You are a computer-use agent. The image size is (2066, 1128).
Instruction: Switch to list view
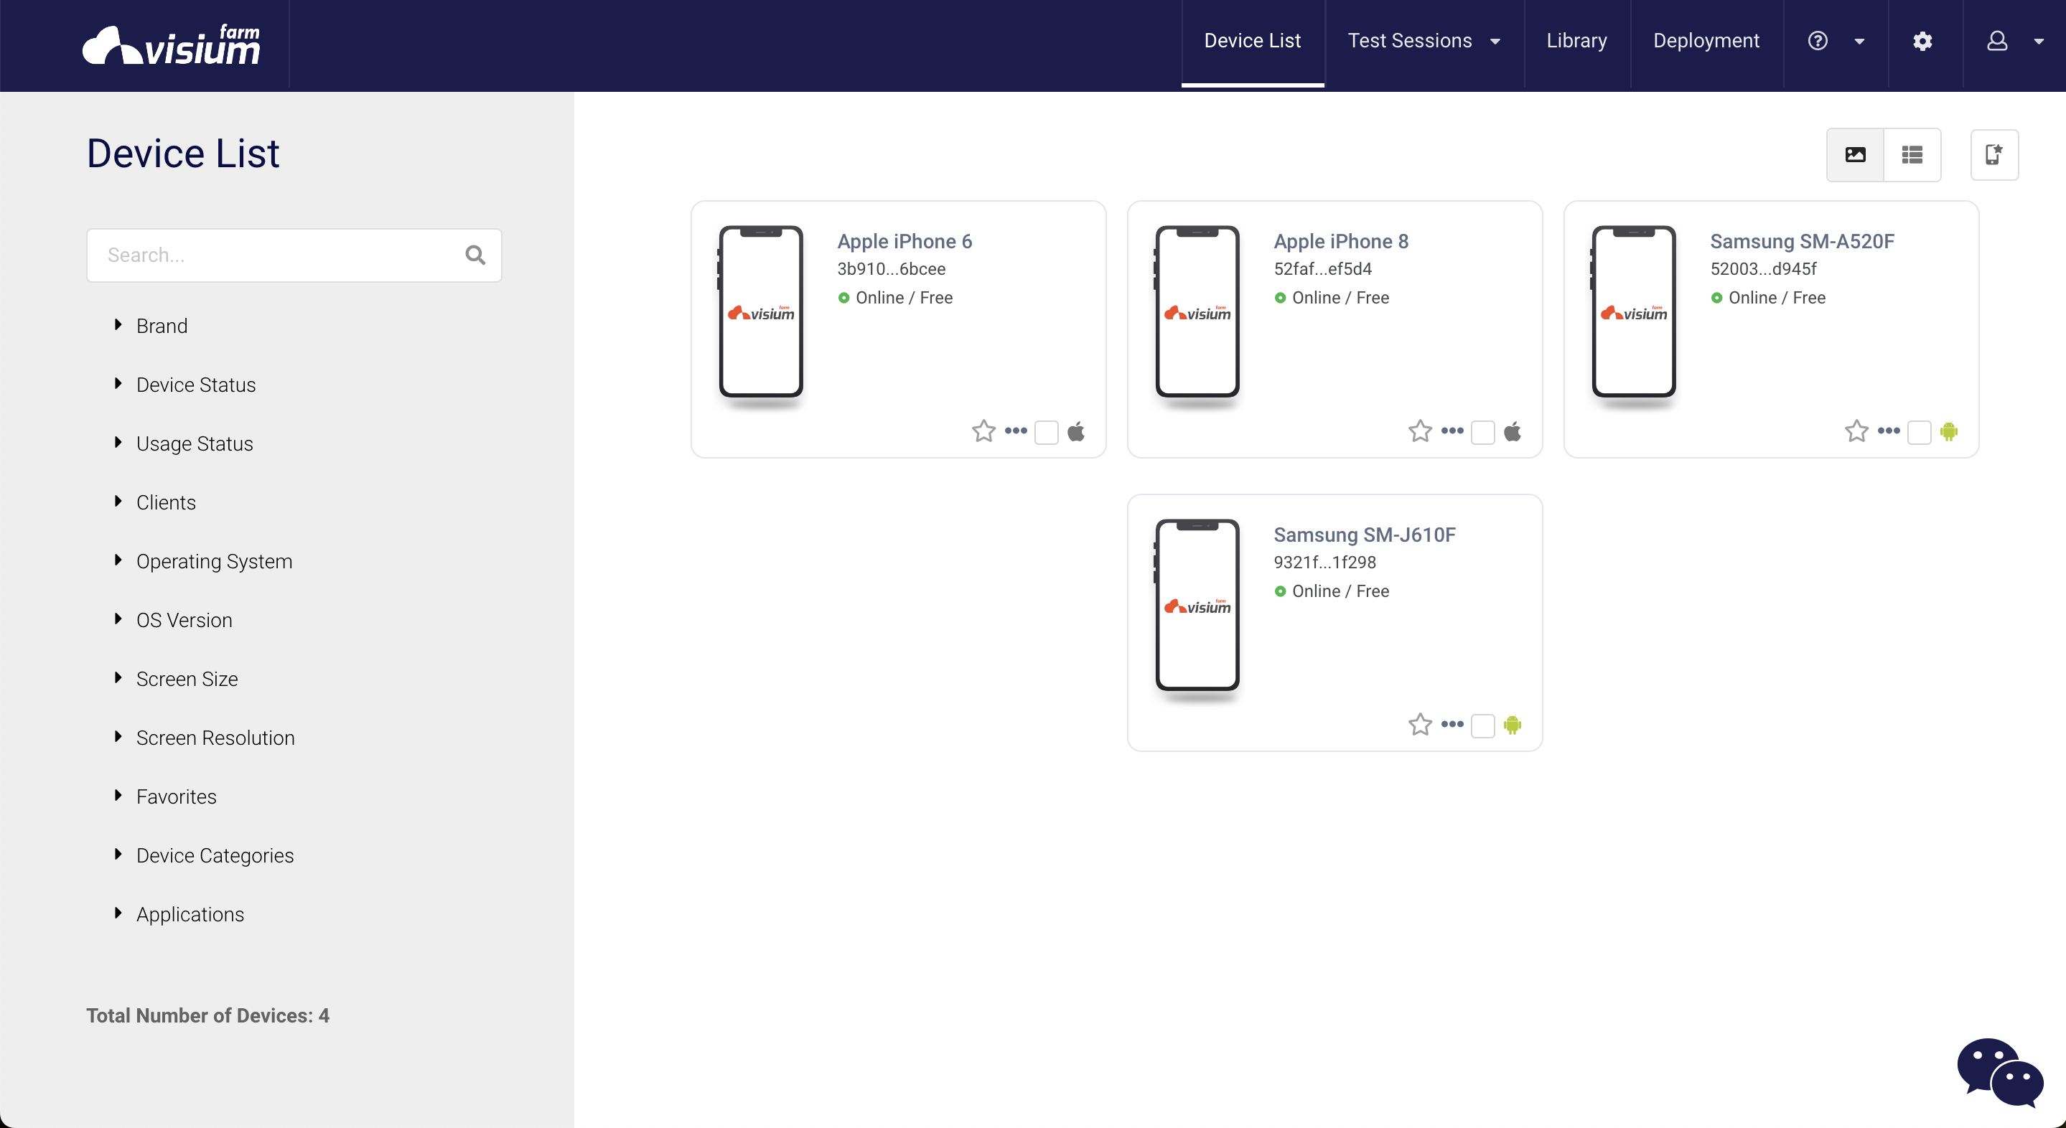[x=1912, y=155]
